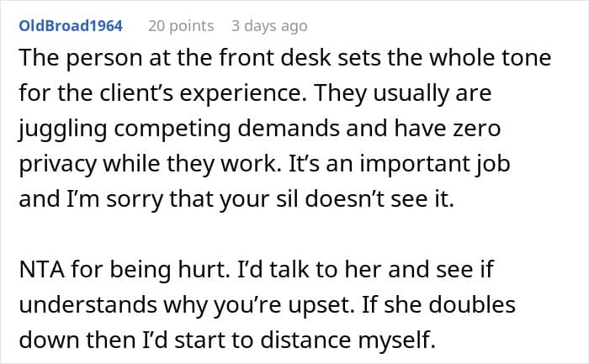Click the words juggling competing demands
Image resolution: width=589 pixels, height=364 pixels.
coord(180,129)
